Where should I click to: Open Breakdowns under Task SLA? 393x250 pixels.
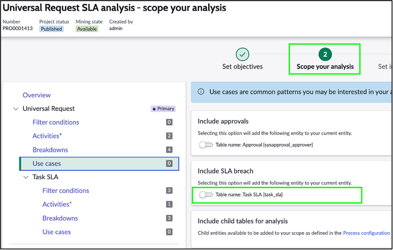pyautogui.click(x=60, y=218)
